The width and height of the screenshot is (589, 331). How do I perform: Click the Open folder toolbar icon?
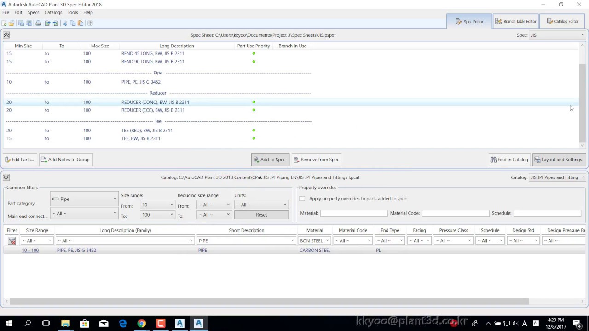point(12,23)
